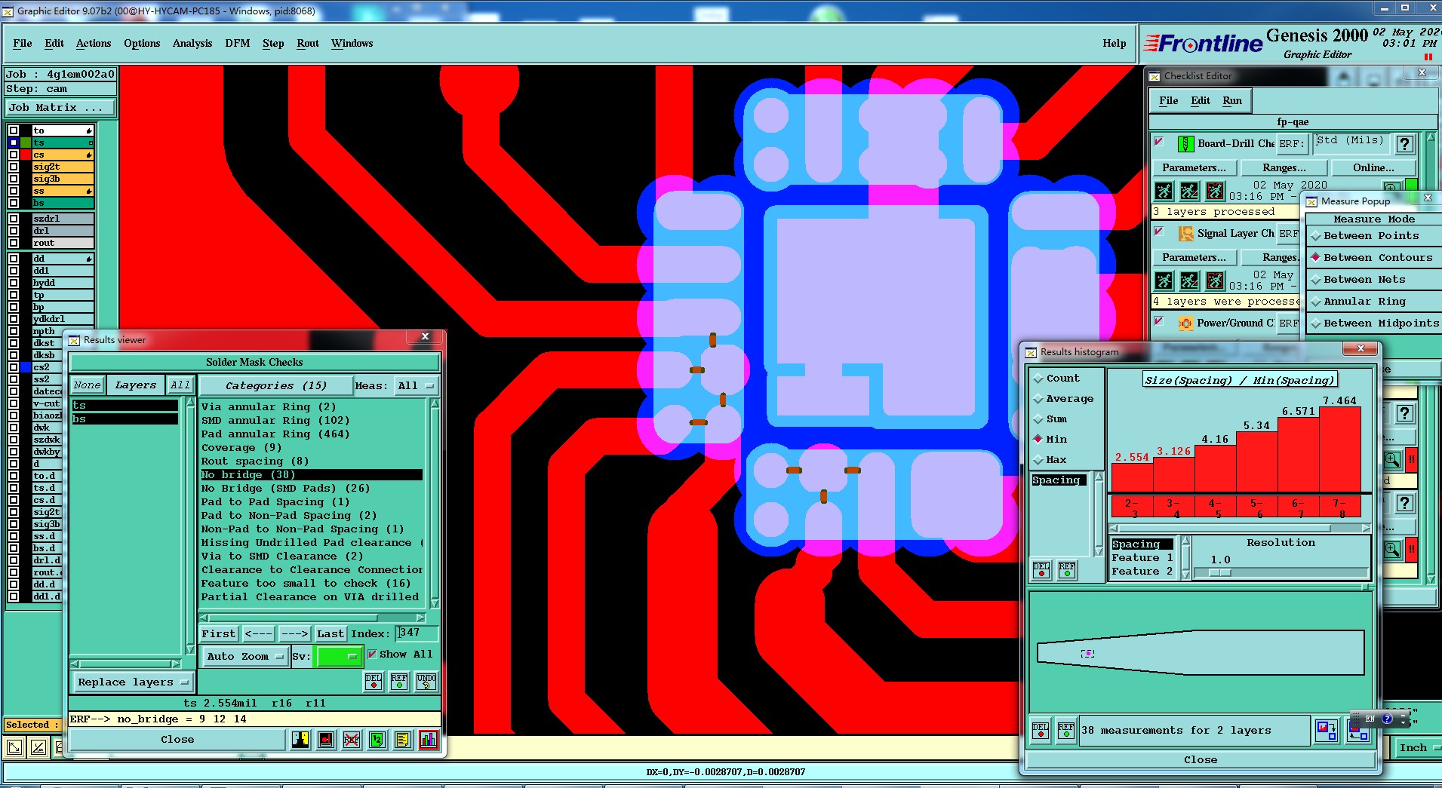Click right arrow of histogram horizontal scrollbar

coord(1366,528)
